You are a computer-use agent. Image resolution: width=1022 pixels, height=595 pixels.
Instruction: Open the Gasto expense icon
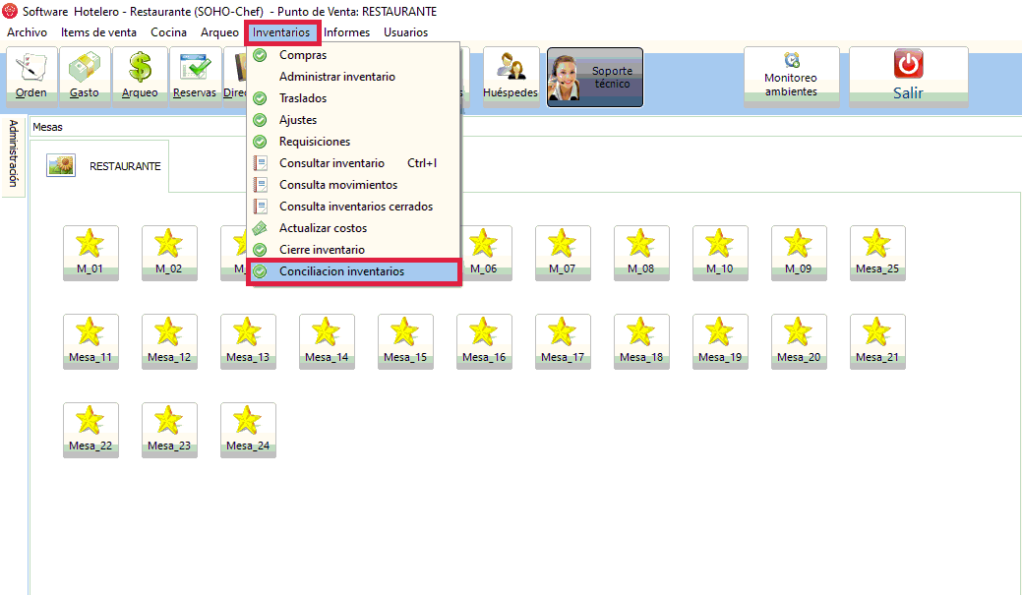point(85,75)
